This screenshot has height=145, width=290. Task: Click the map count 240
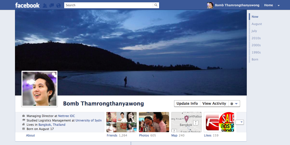pyautogui.click(x=181, y=135)
